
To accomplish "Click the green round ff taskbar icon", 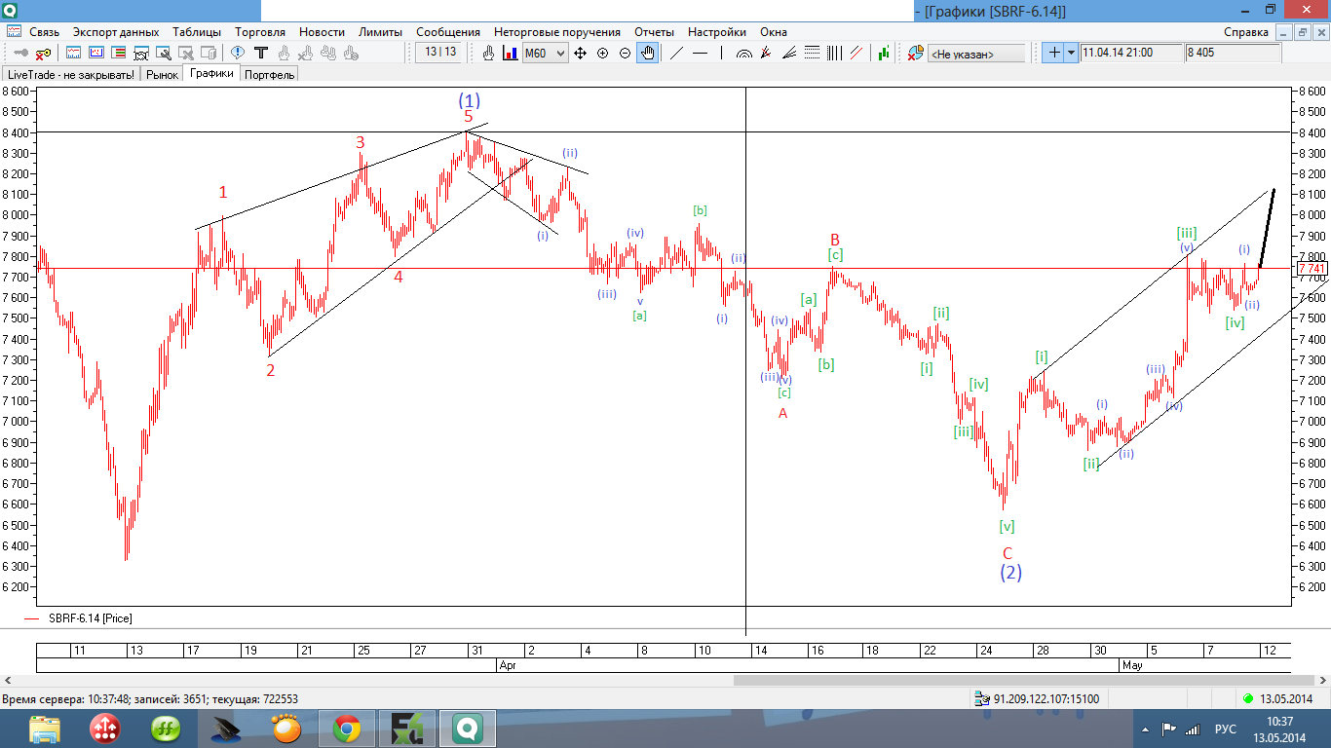I will tap(166, 729).
